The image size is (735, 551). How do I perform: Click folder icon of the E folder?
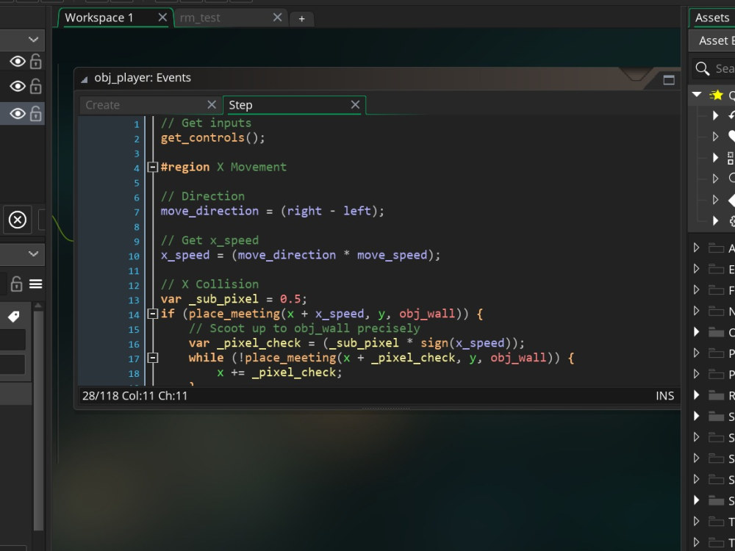[x=716, y=269]
